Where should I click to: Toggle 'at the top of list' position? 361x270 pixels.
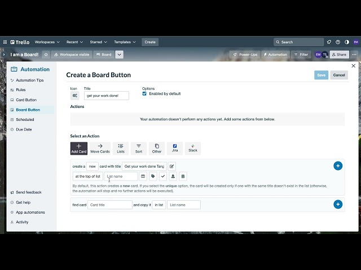point(88,176)
